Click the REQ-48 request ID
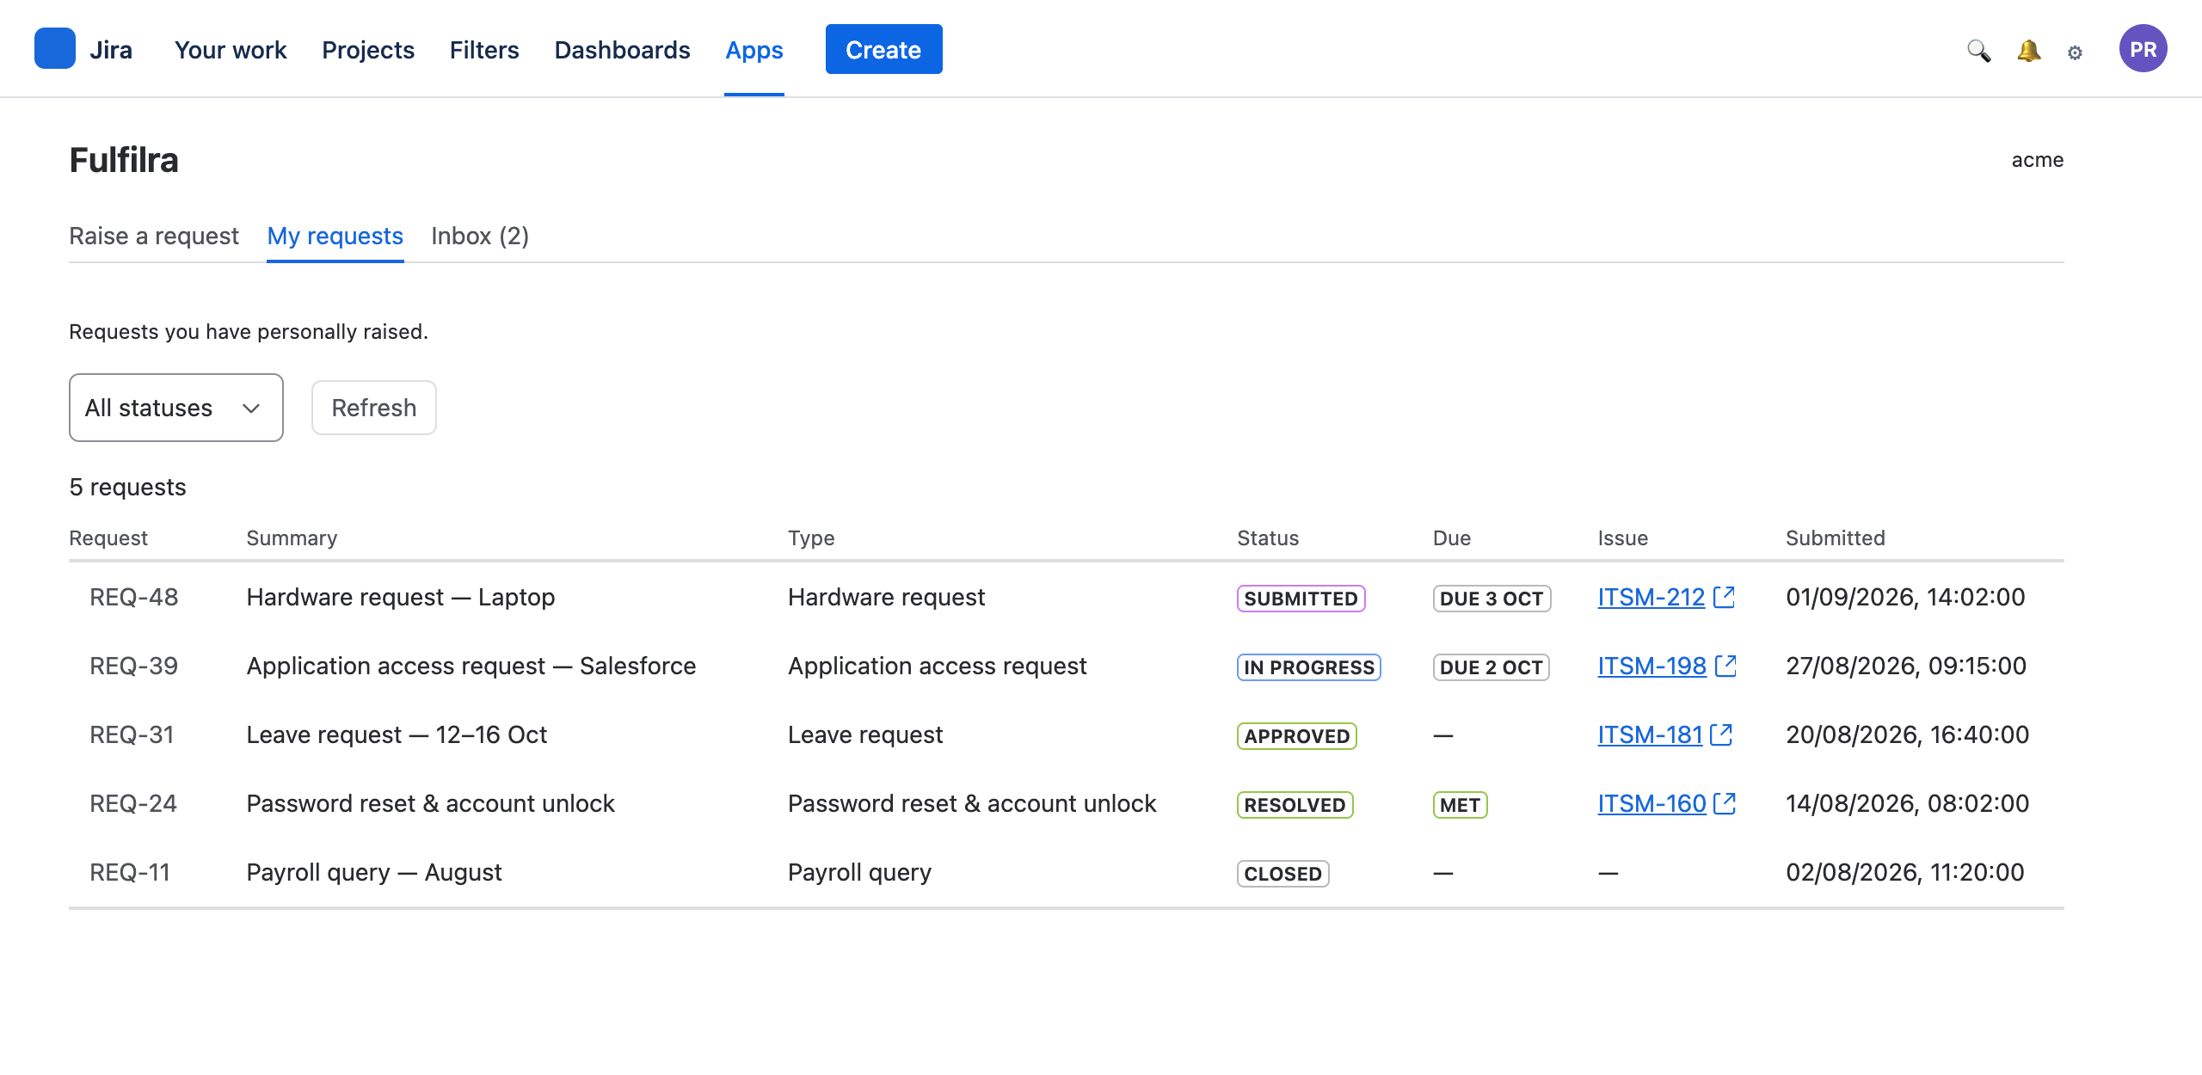The width and height of the screenshot is (2202, 1075). pos(134,597)
